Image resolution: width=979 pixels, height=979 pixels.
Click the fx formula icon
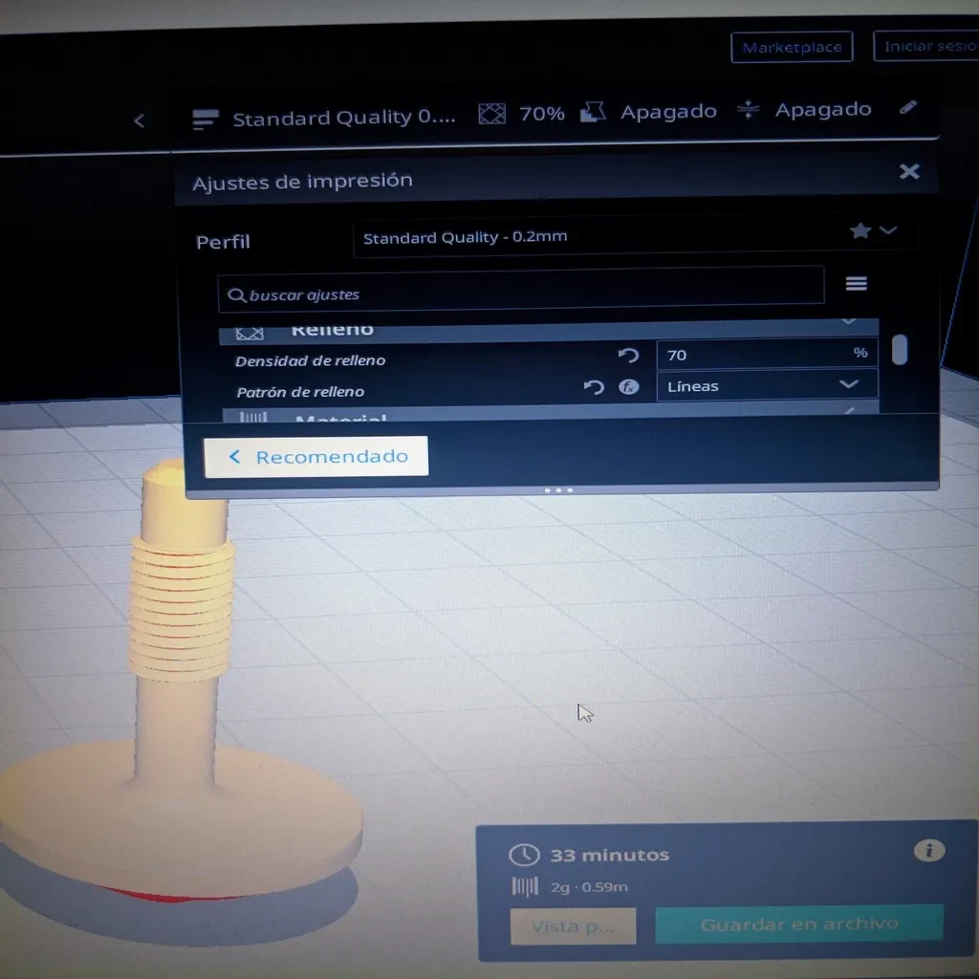tap(629, 387)
